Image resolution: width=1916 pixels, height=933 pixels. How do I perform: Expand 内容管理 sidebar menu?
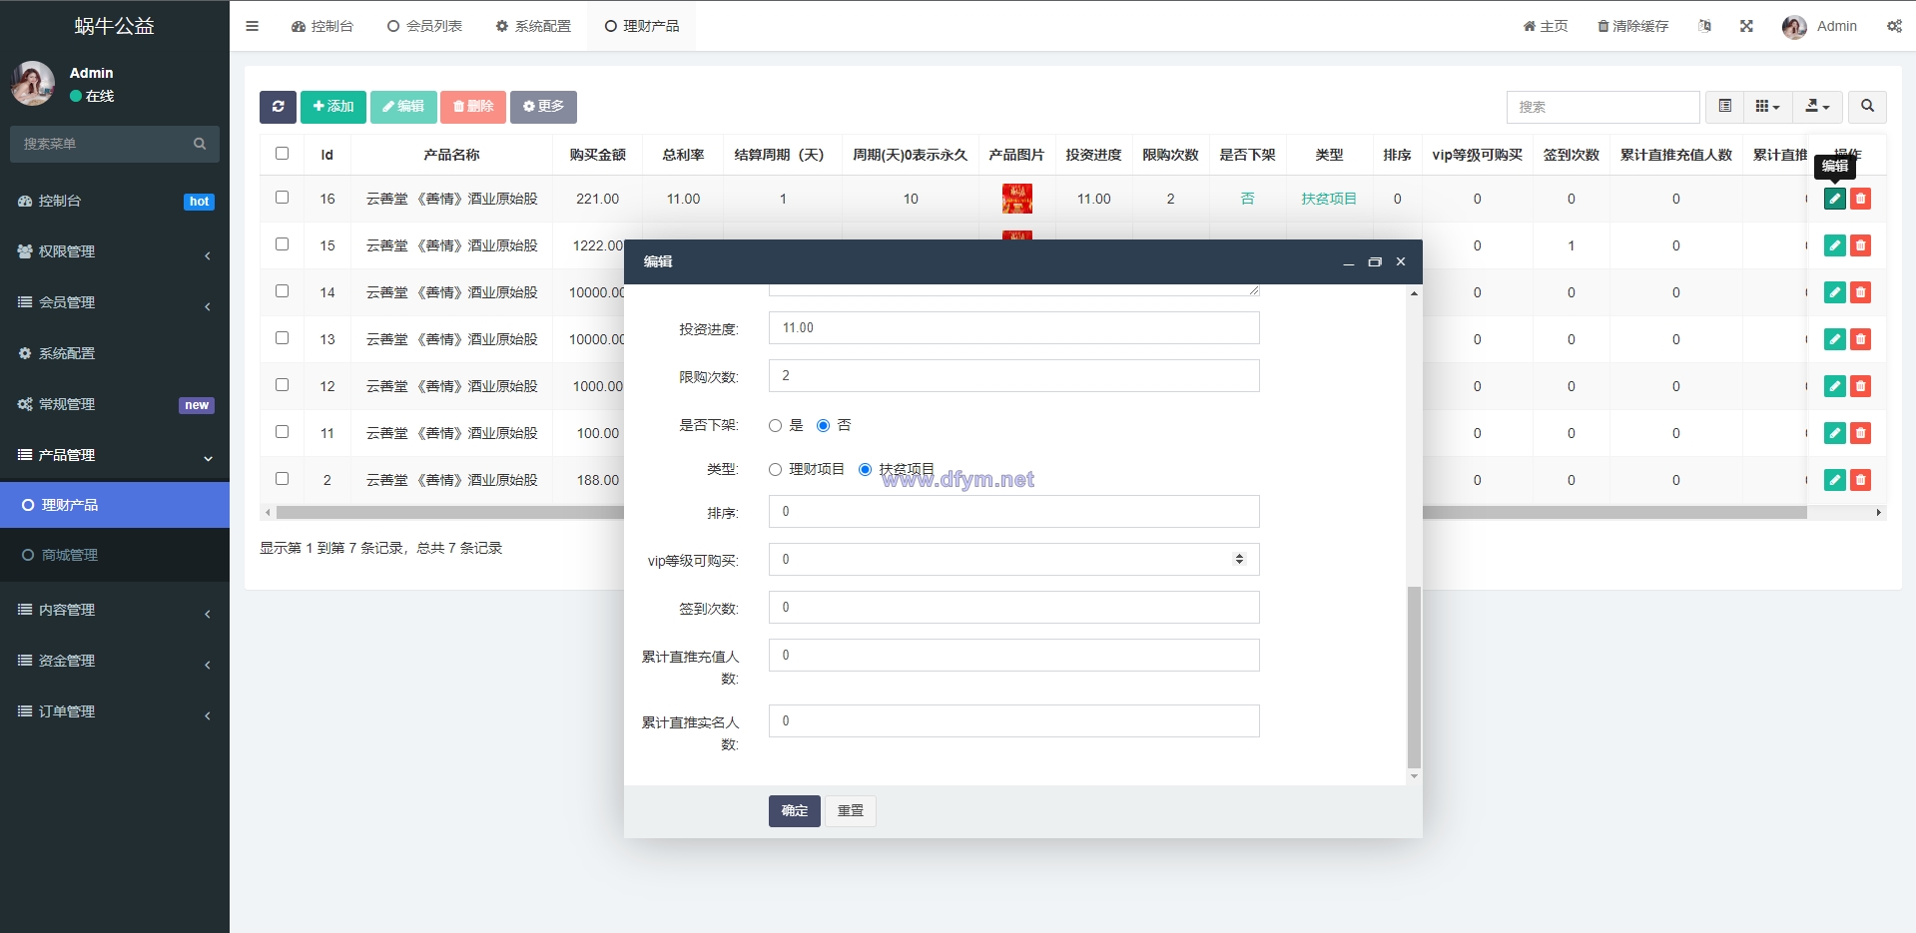point(115,610)
